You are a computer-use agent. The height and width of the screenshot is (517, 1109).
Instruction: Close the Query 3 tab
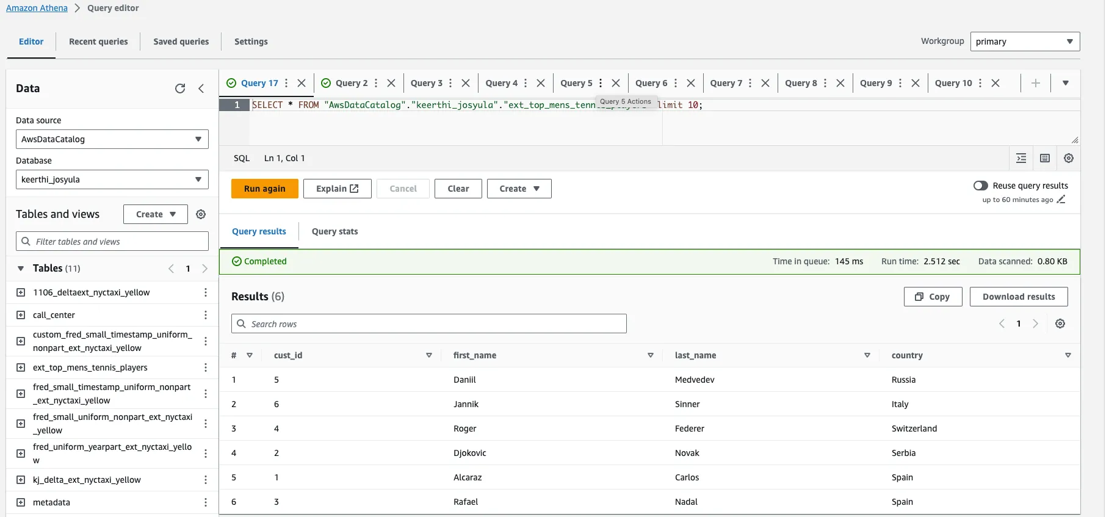coord(466,83)
